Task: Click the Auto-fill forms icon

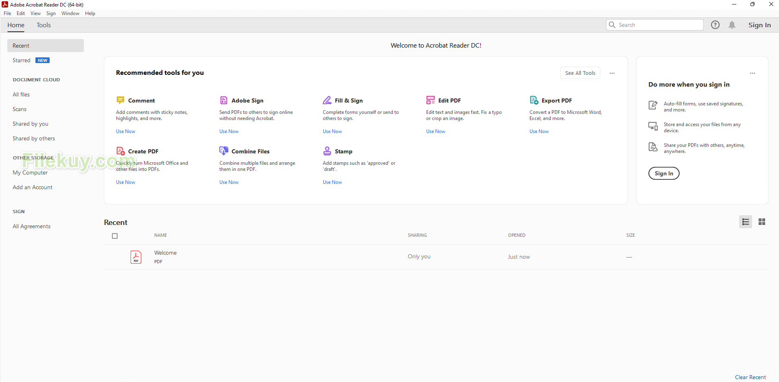Action: tap(653, 105)
